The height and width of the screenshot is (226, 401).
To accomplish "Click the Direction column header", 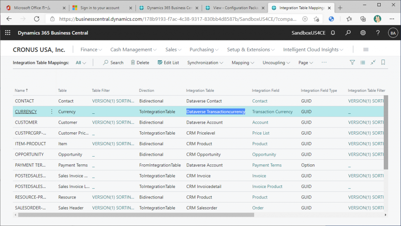I will coord(146,91).
